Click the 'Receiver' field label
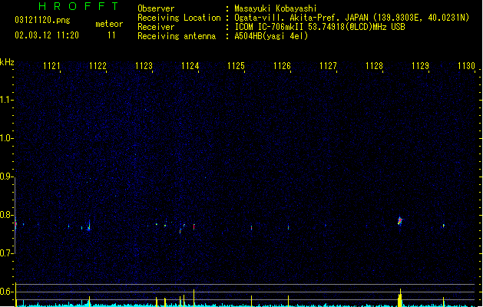483x307 pixels. [x=156, y=27]
